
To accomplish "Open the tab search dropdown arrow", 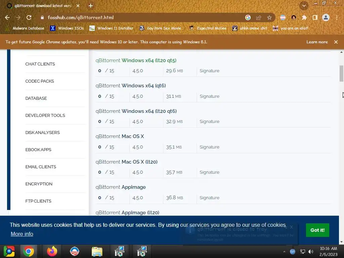I will [x=304, y=6].
